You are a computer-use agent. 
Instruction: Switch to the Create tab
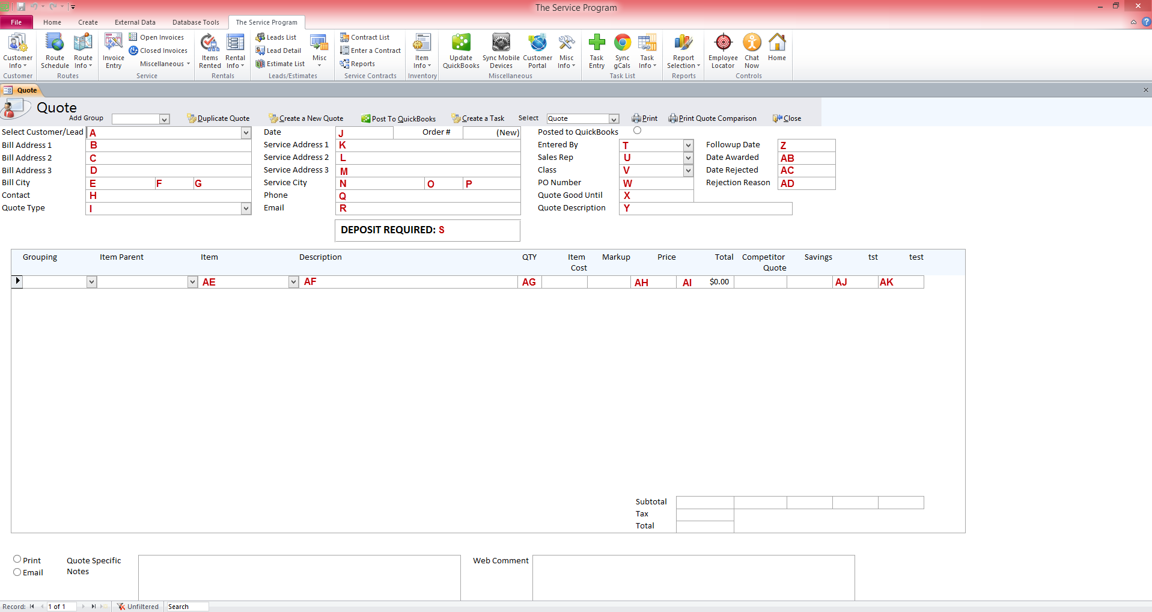[88, 22]
